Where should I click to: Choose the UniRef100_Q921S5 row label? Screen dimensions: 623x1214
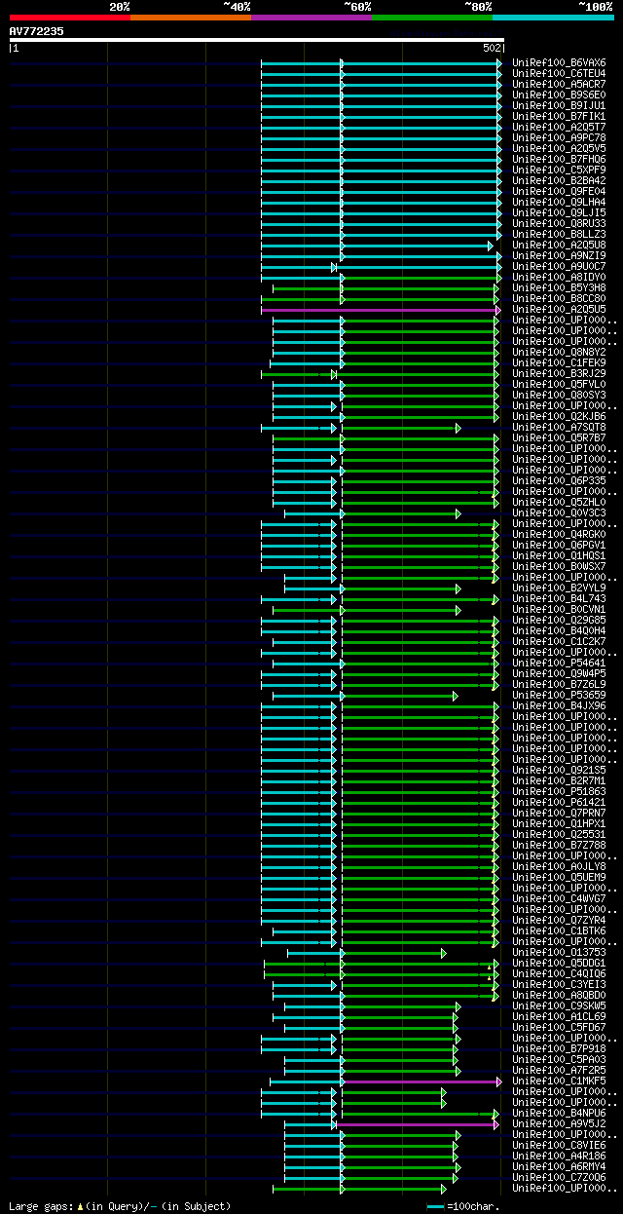pos(559,770)
